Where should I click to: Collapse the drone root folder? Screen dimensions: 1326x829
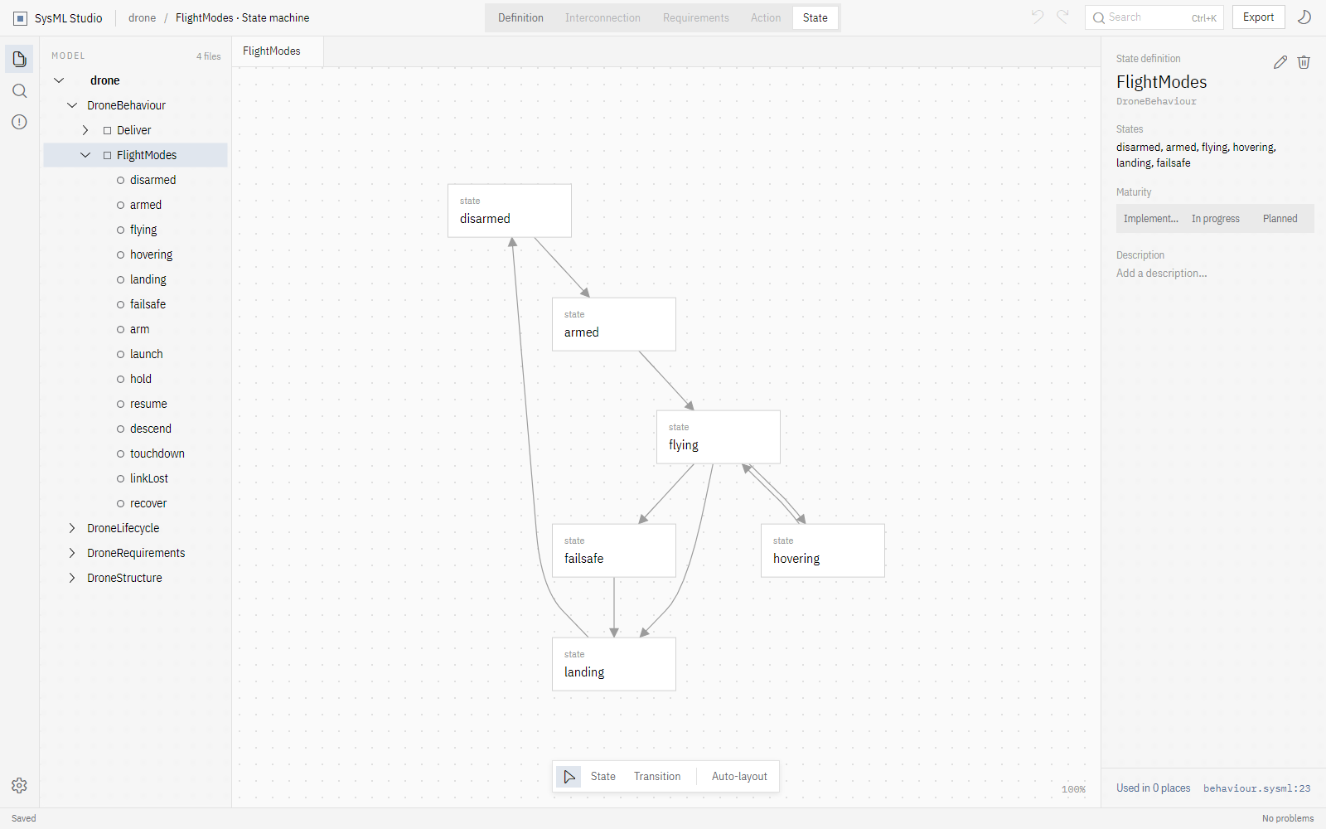pos(59,80)
